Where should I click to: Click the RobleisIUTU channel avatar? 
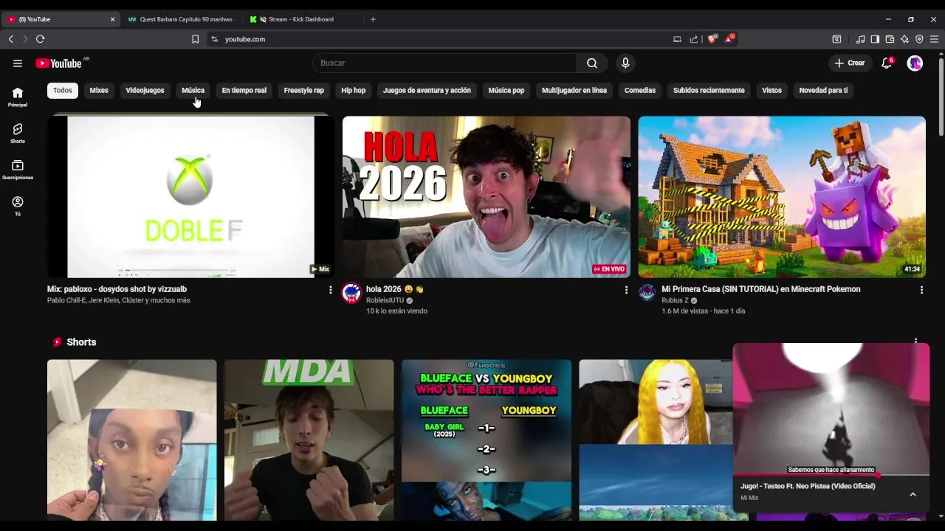tap(352, 293)
